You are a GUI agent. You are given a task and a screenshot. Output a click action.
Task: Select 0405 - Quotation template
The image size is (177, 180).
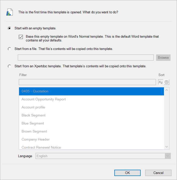click(92, 91)
